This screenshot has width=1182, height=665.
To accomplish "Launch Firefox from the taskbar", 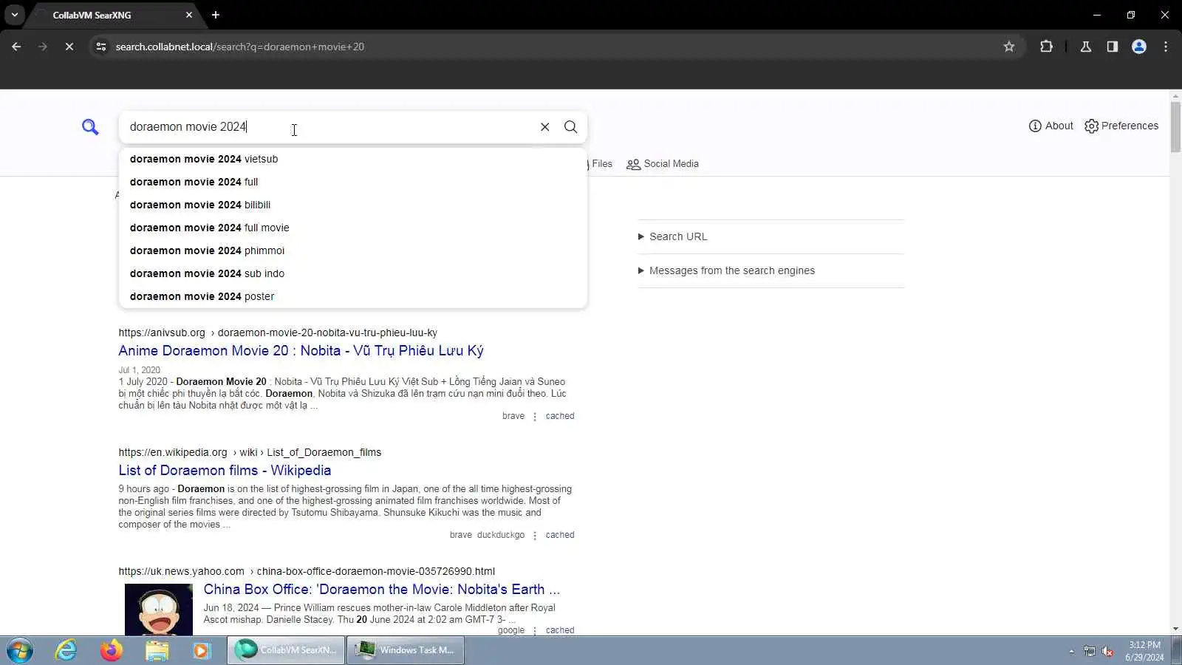I will click(x=112, y=650).
